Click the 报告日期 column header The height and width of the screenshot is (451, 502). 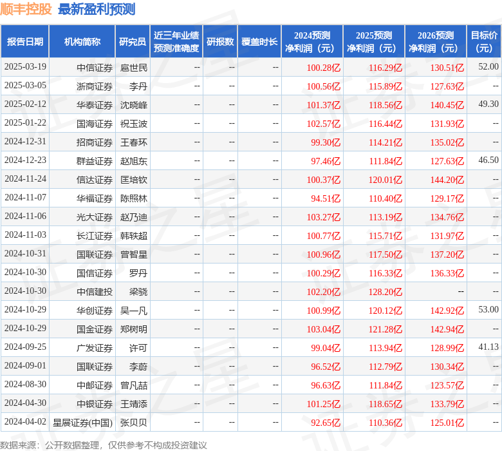(x=25, y=42)
